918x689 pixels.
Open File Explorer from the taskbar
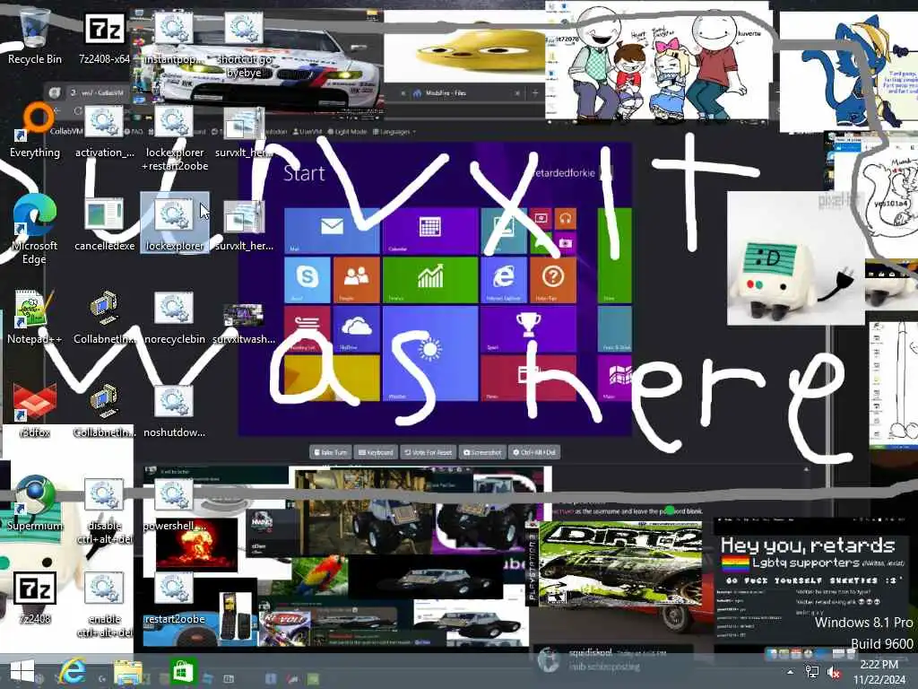[x=128, y=671]
